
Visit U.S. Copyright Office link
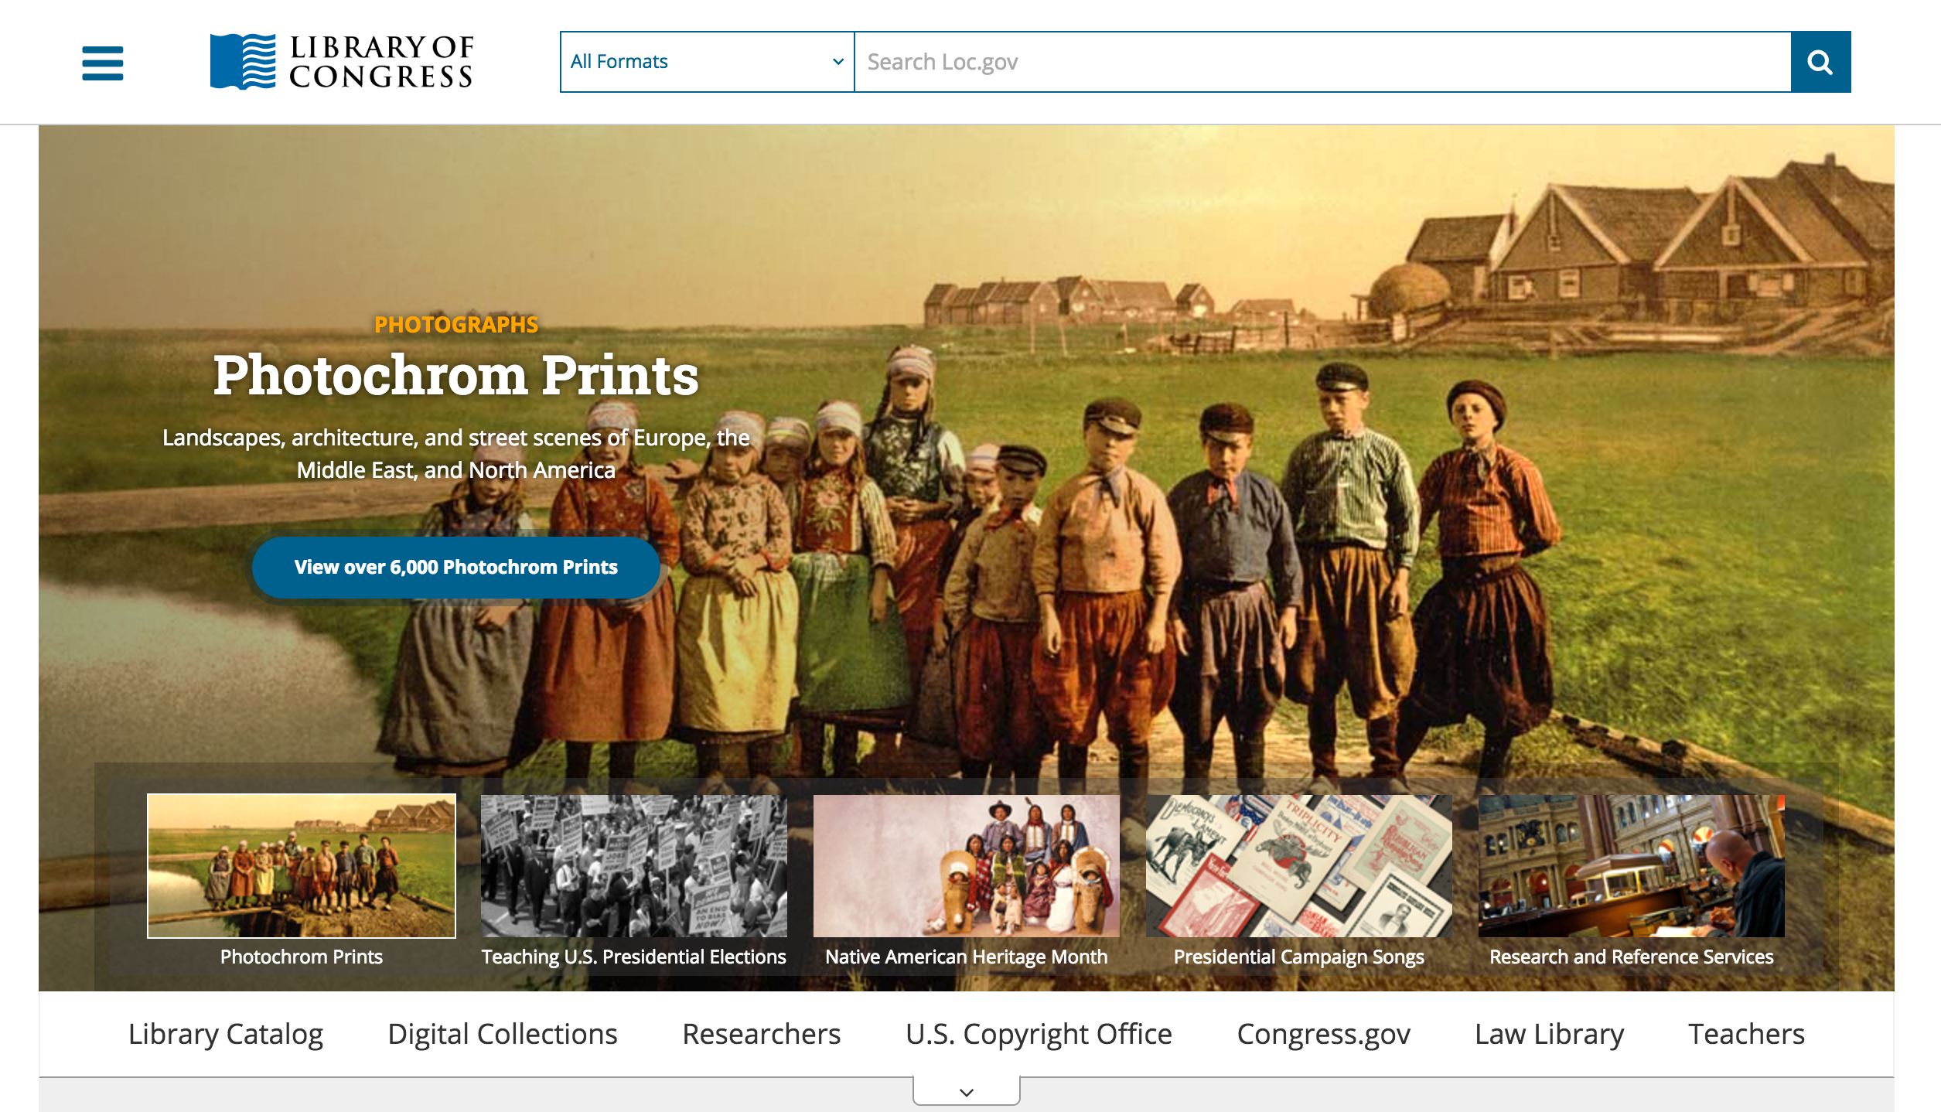pyautogui.click(x=1039, y=1034)
